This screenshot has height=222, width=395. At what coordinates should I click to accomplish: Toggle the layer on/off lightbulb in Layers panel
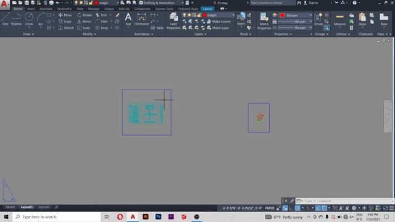[x=184, y=15]
